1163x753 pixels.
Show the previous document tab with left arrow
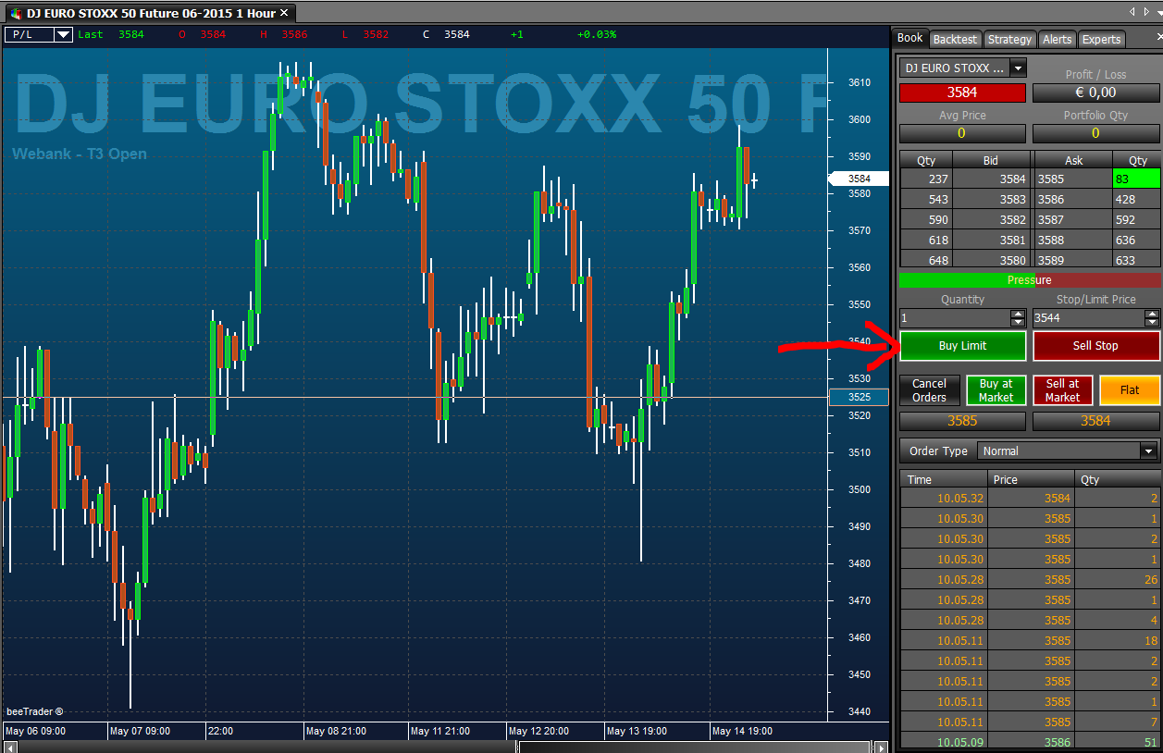tap(1133, 12)
